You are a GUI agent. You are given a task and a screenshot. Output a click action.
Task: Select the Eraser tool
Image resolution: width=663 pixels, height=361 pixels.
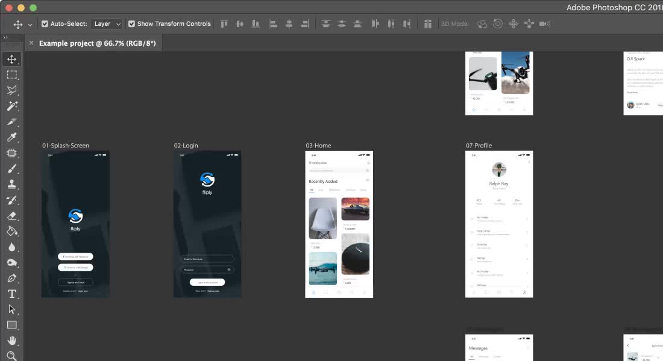tap(13, 215)
